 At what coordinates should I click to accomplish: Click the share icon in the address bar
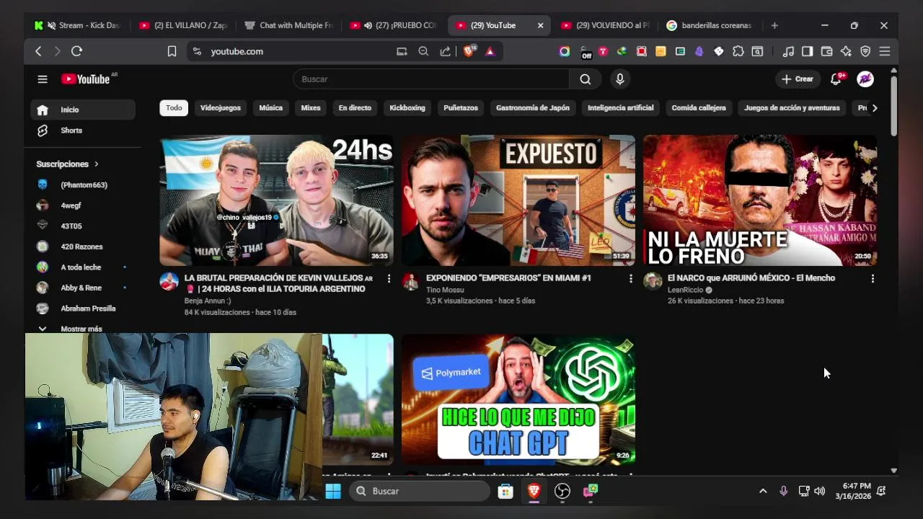tap(445, 51)
